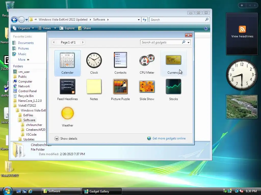Screen dimensions: 261x195
Task: Open the Organize dropdown menu
Action: (23, 28)
